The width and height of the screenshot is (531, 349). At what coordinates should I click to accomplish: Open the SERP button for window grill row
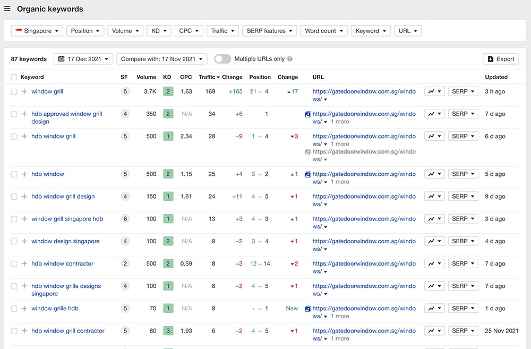coord(463,91)
